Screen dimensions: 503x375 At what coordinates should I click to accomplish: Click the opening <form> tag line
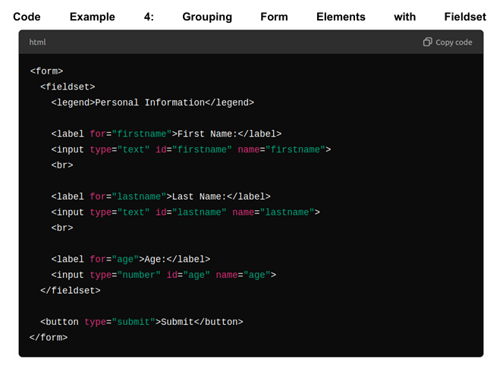pos(46,71)
